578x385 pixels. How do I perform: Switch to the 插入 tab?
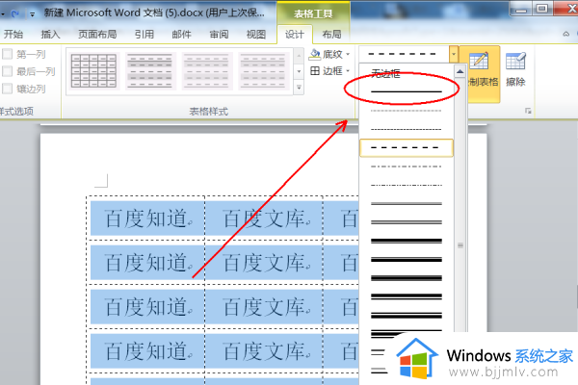[x=50, y=35]
